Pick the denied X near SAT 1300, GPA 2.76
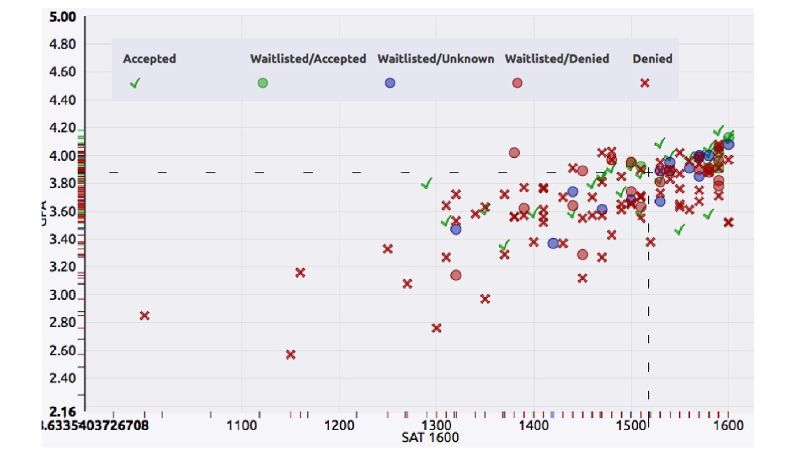The height and width of the screenshot is (451, 803). point(436,329)
